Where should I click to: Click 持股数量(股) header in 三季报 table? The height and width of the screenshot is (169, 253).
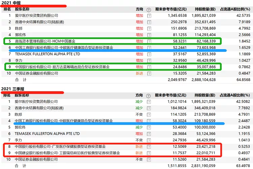tap(205, 95)
